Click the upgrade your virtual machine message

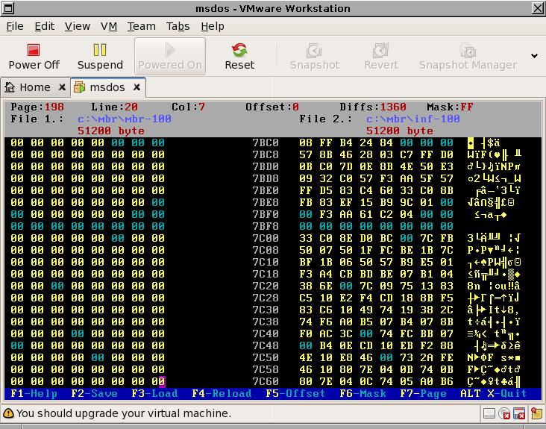(124, 413)
